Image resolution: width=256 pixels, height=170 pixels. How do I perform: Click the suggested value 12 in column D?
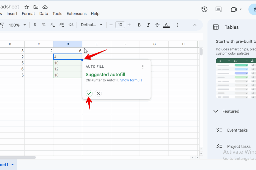pyautogui.click(x=68, y=69)
